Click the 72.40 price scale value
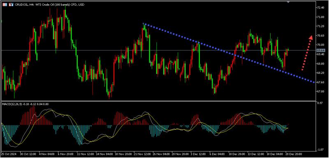 coord(321,8)
